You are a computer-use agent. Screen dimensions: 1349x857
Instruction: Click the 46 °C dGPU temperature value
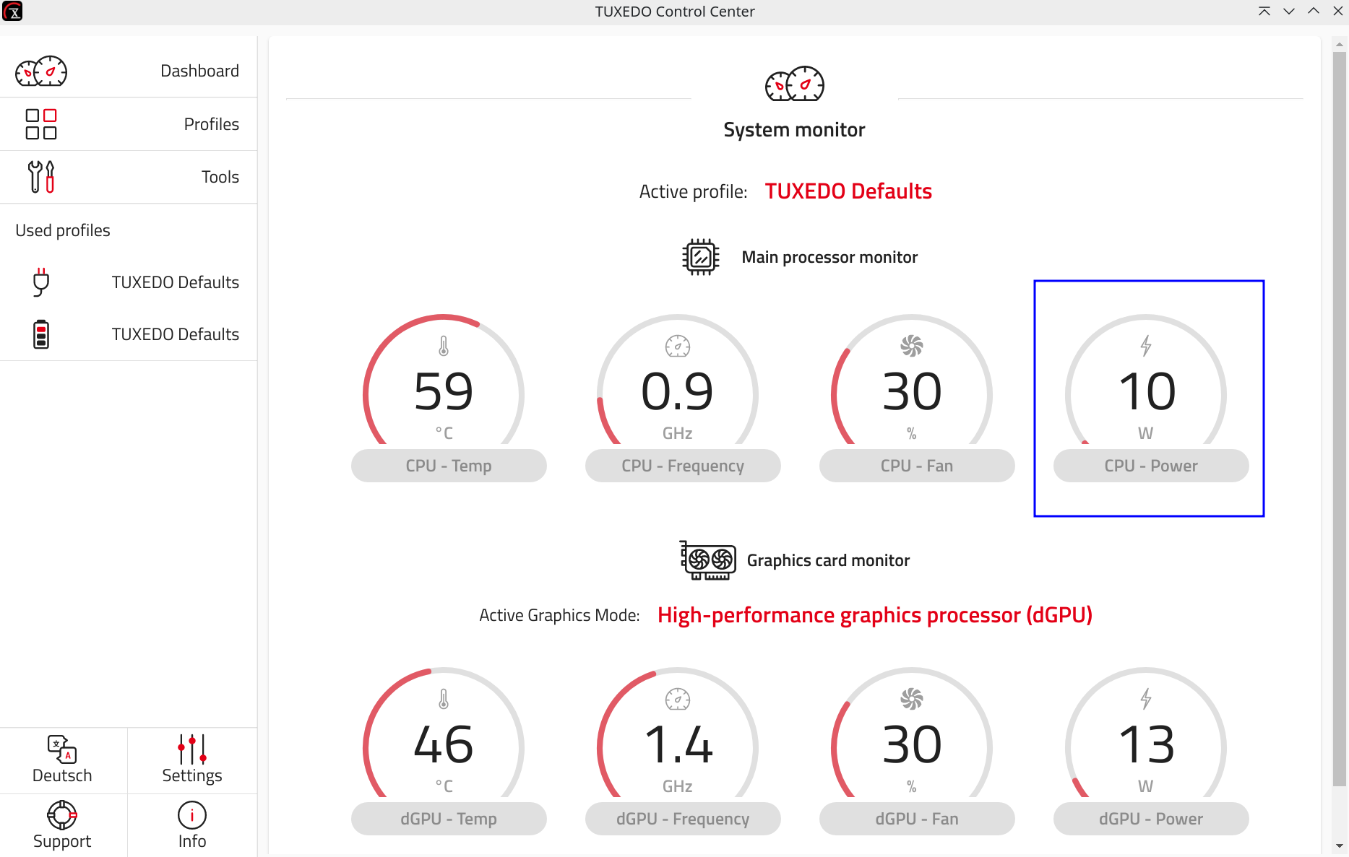(x=444, y=744)
